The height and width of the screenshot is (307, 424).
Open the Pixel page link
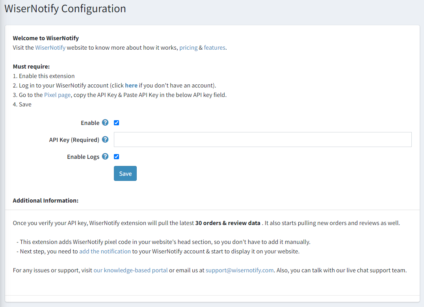[x=57, y=95]
